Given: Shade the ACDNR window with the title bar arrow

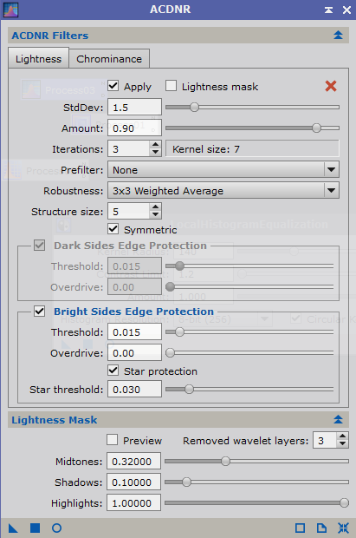Looking at the screenshot, I should pyautogui.click(x=328, y=10).
